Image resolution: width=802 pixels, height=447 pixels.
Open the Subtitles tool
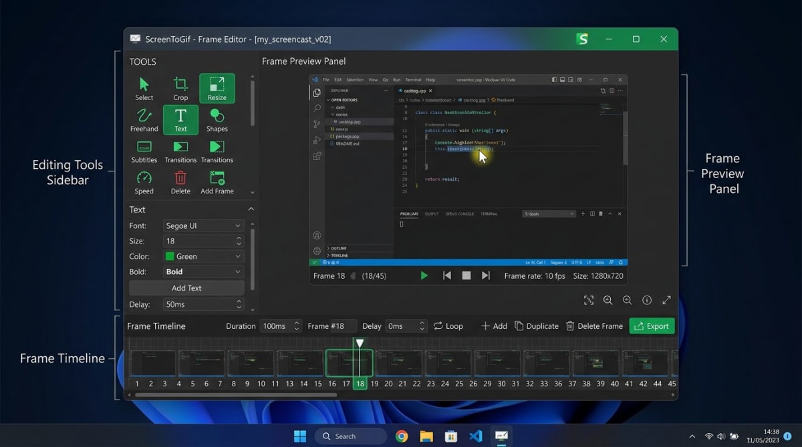coord(144,151)
